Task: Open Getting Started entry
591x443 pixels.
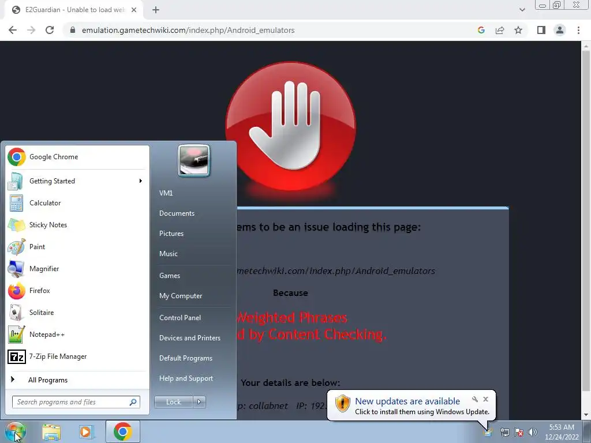Action: tap(77, 181)
